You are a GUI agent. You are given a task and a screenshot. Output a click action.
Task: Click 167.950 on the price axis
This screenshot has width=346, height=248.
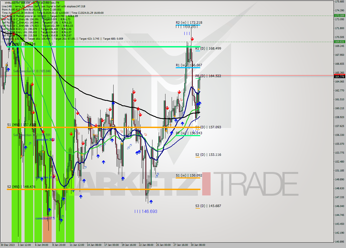click(340, 55)
